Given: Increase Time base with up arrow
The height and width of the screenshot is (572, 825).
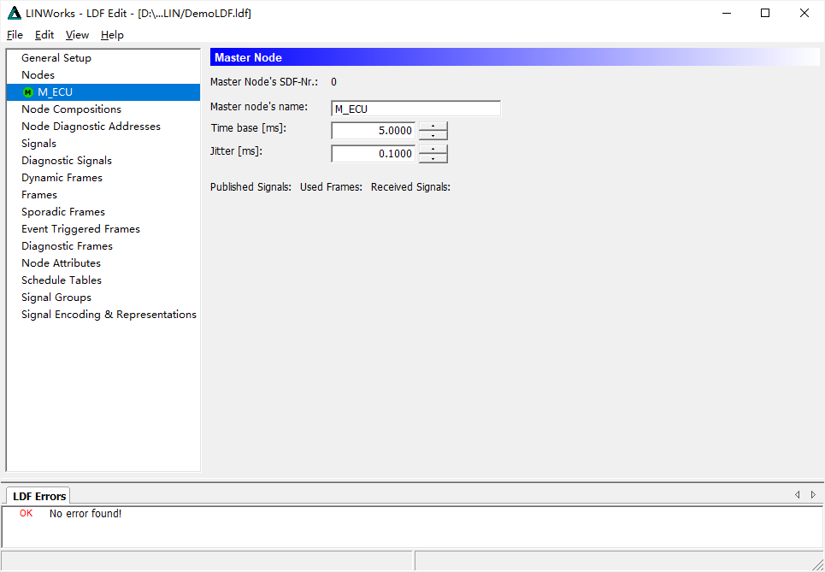Looking at the screenshot, I should (x=433, y=126).
